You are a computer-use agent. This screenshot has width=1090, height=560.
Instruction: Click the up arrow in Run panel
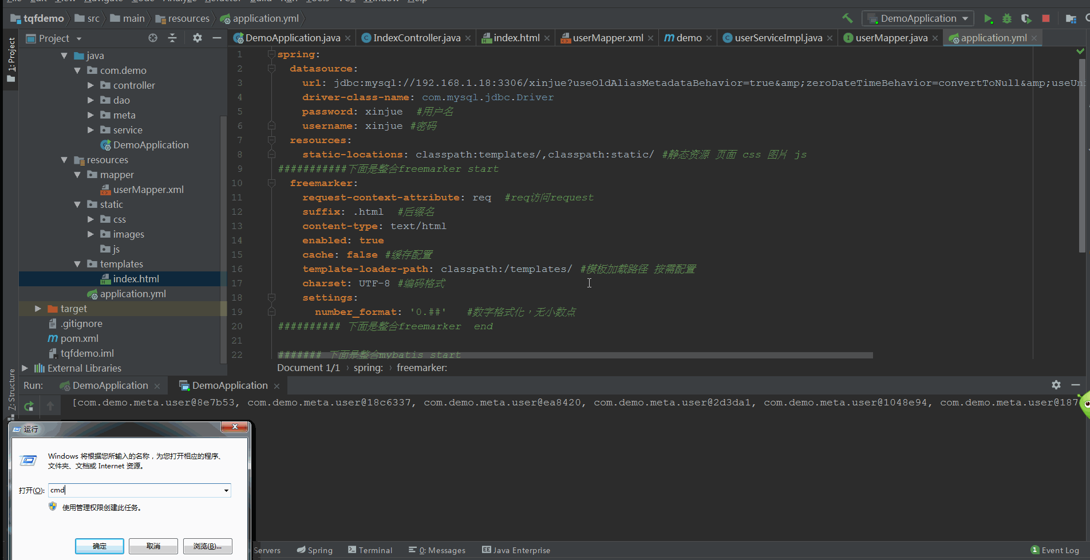[50, 406]
